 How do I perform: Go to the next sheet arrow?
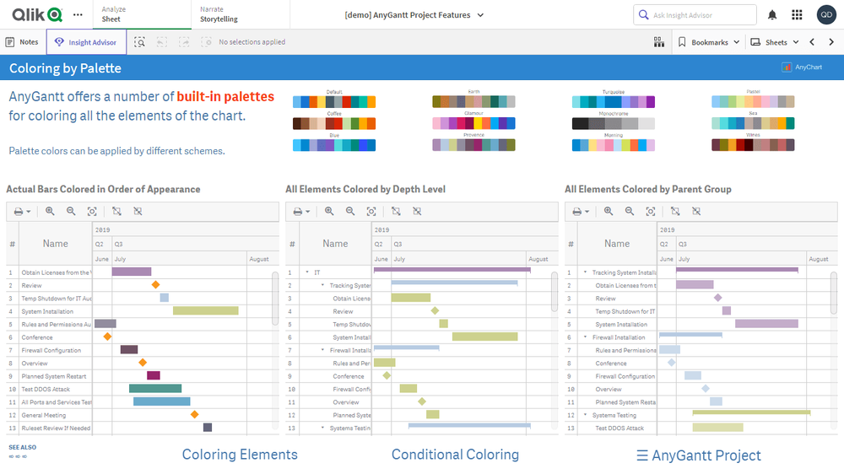click(831, 42)
